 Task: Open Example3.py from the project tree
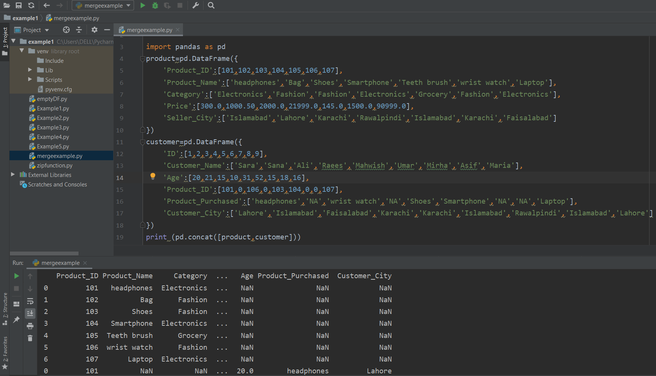(53, 127)
